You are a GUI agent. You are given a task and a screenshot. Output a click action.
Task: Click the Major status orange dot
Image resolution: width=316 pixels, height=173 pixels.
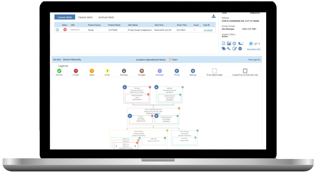[170, 60]
